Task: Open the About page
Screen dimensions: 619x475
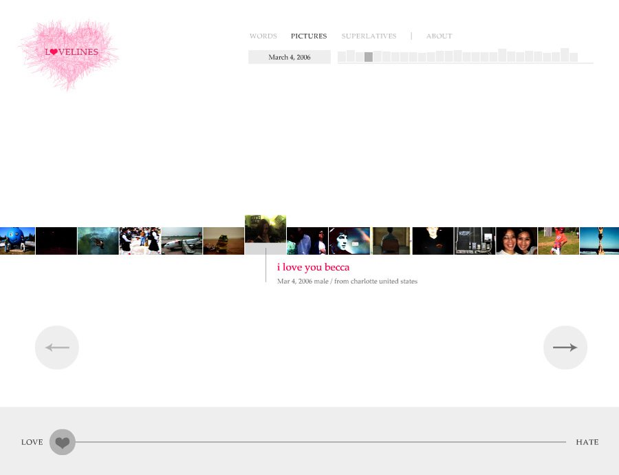Action: 439,36
